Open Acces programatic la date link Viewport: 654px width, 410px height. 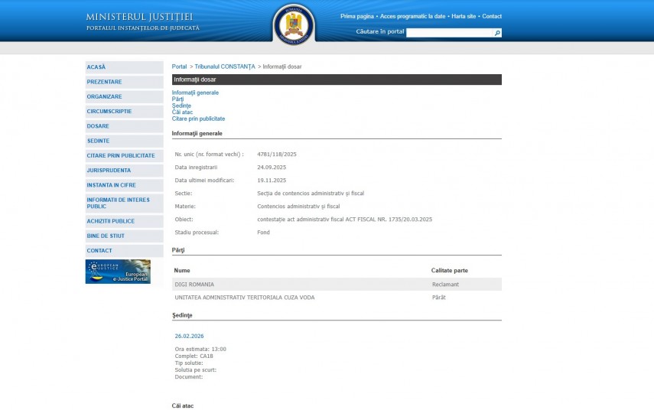(x=413, y=16)
